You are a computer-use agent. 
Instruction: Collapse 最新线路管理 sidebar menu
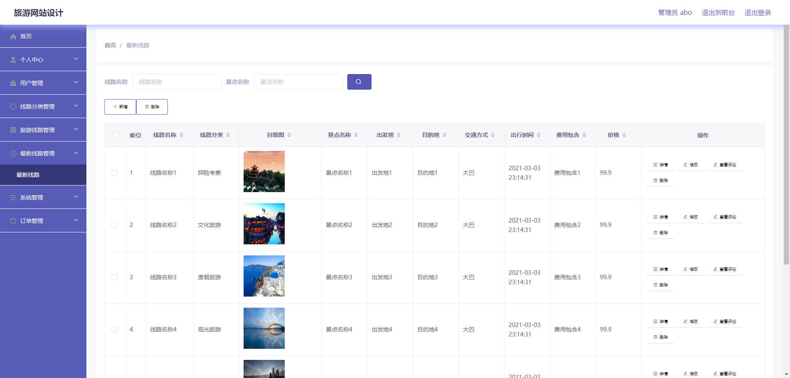pyautogui.click(x=43, y=153)
